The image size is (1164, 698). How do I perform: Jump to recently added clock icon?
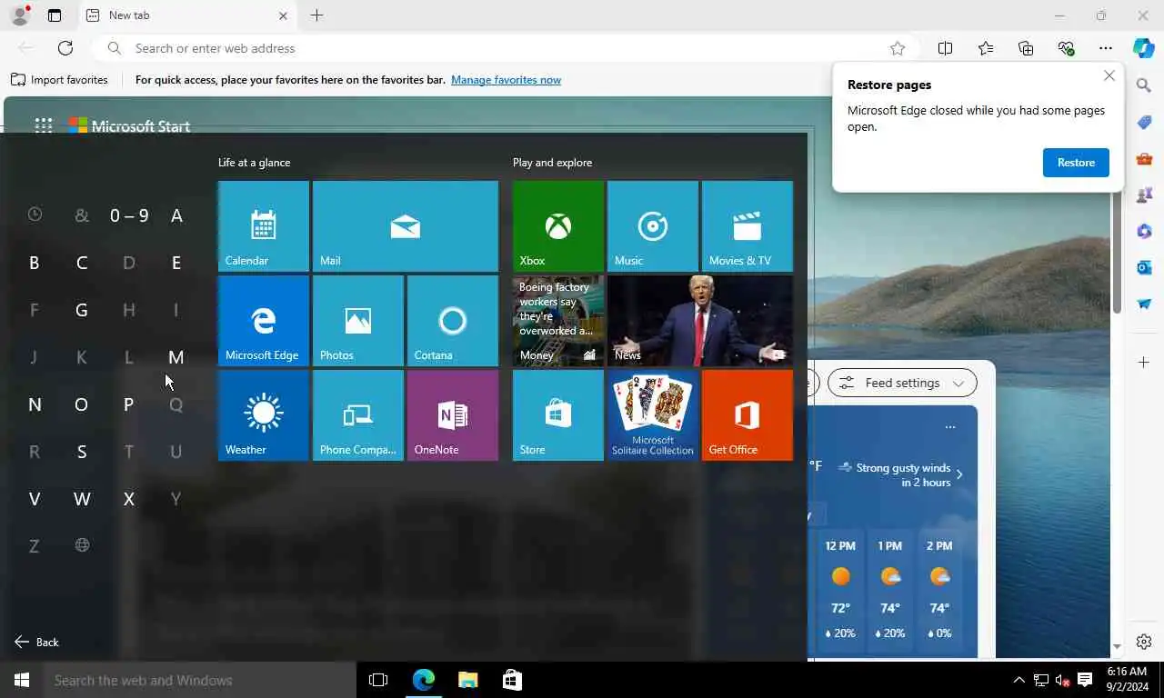click(35, 214)
